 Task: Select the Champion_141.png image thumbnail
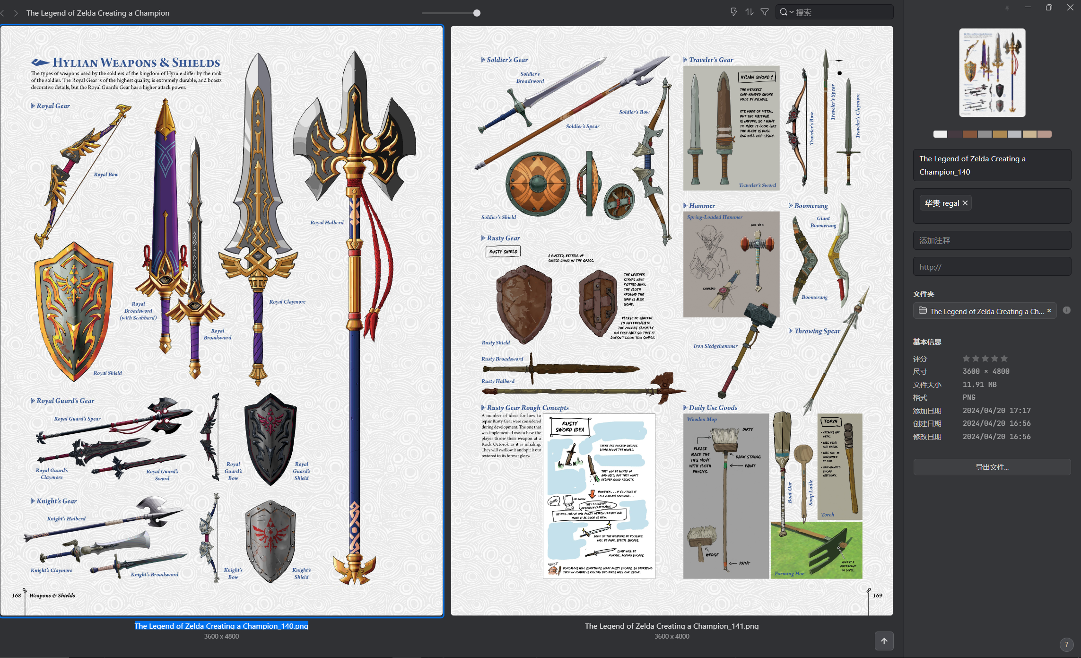point(671,321)
